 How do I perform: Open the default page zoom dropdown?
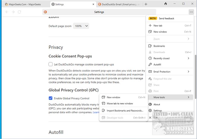81,26
